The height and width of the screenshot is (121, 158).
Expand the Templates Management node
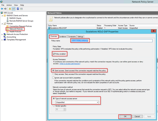tap(2, 40)
